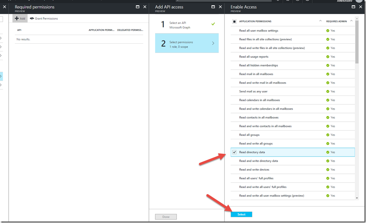Viewport: 366px width, 223px height.
Task: Click the API column header
Action: pyautogui.click(x=19, y=30)
